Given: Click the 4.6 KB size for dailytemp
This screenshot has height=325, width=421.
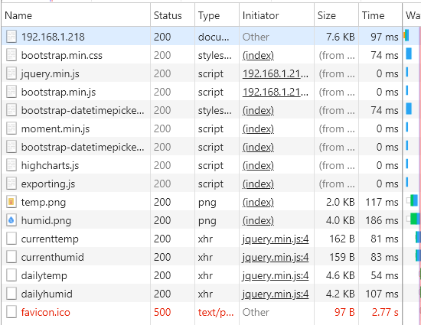Looking at the screenshot, I should pyautogui.click(x=341, y=275).
